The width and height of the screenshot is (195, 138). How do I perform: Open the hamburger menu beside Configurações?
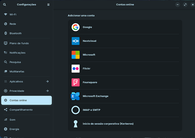48,5
